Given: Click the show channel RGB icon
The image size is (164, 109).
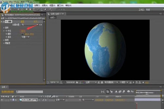Looking at the screenshot, I should point(83,82).
